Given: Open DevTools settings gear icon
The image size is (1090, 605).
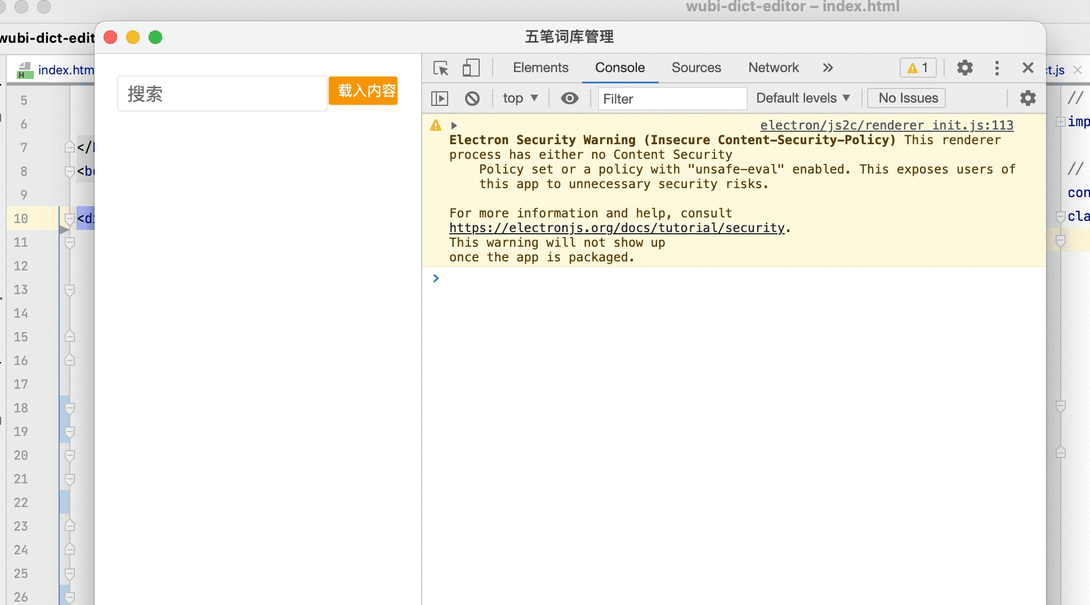Looking at the screenshot, I should pyautogui.click(x=964, y=68).
